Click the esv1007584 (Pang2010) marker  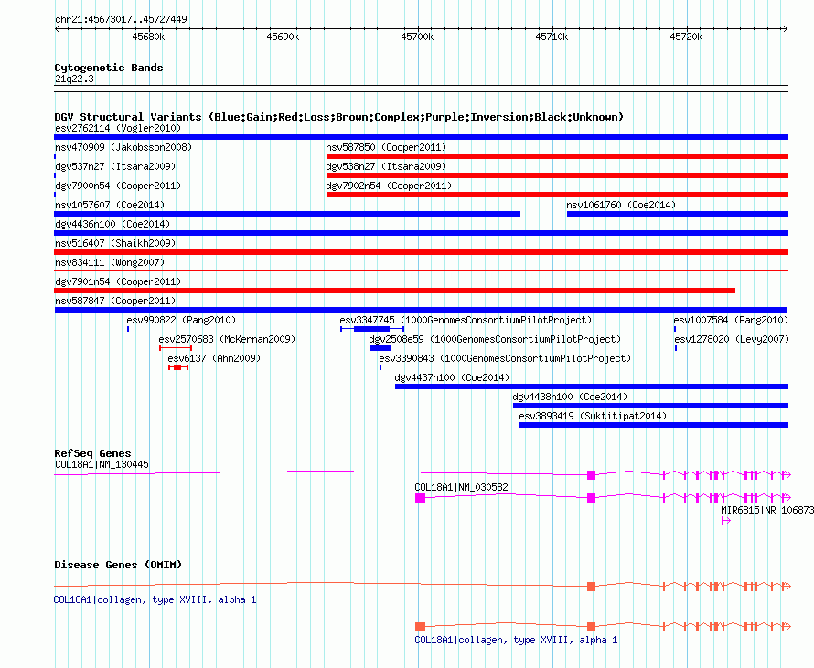[675, 329]
